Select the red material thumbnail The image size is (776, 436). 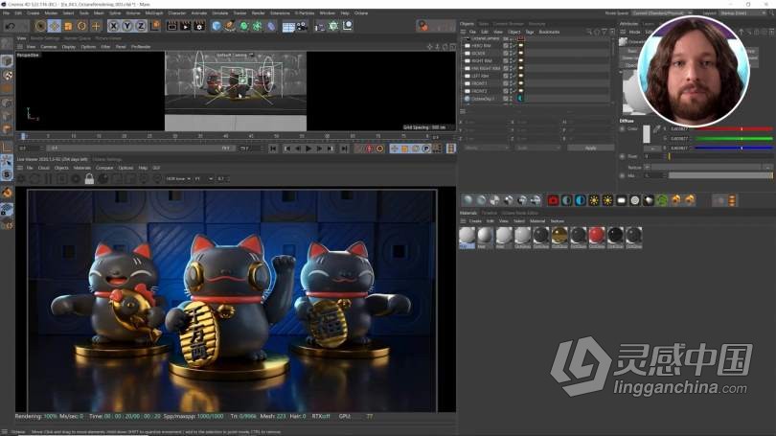pos(597,236)
